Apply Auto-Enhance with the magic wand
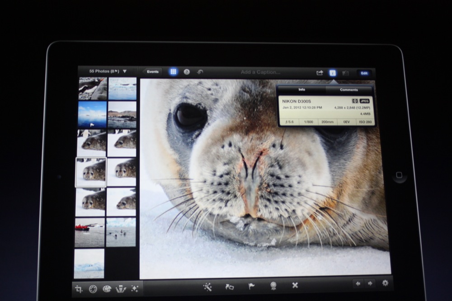Image resolution: width=452 pixels, height=301 pixels. coord(207,286)
